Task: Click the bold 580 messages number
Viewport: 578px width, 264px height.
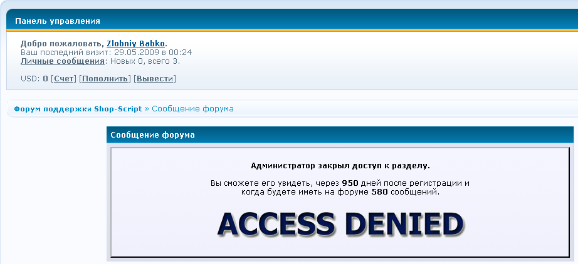Action: [x=380, y=192]
